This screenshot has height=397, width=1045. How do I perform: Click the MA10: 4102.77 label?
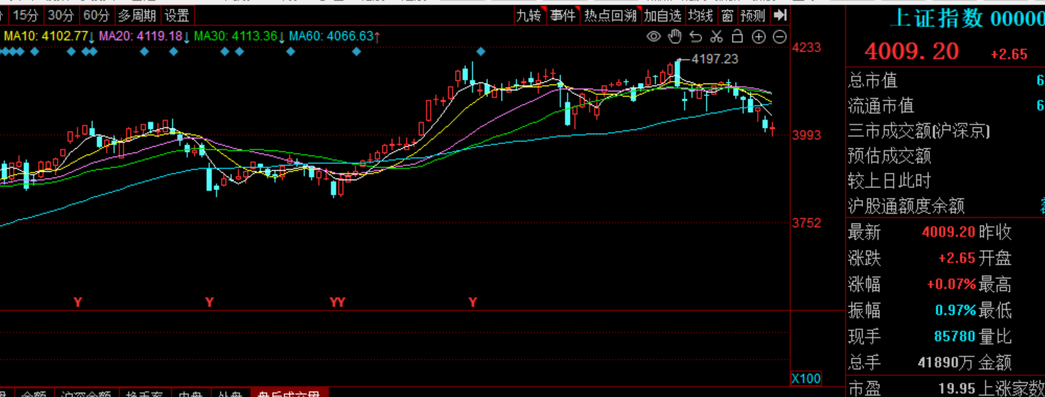[x=47, y=36]
